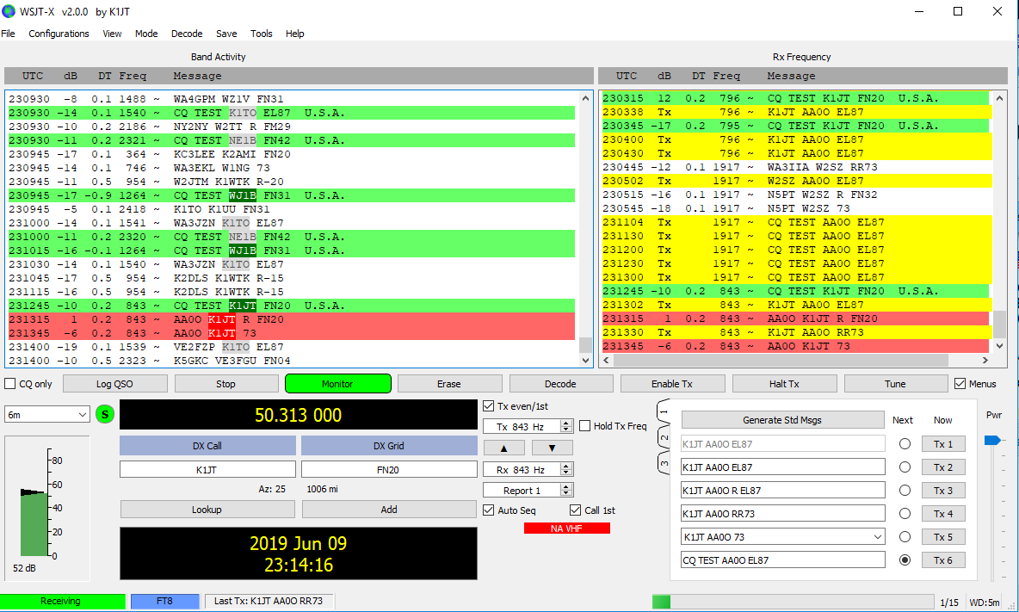Open the Tools menu
This screenshot has height=612, width=1019.
pyautogui.click(x=262, y=34)
